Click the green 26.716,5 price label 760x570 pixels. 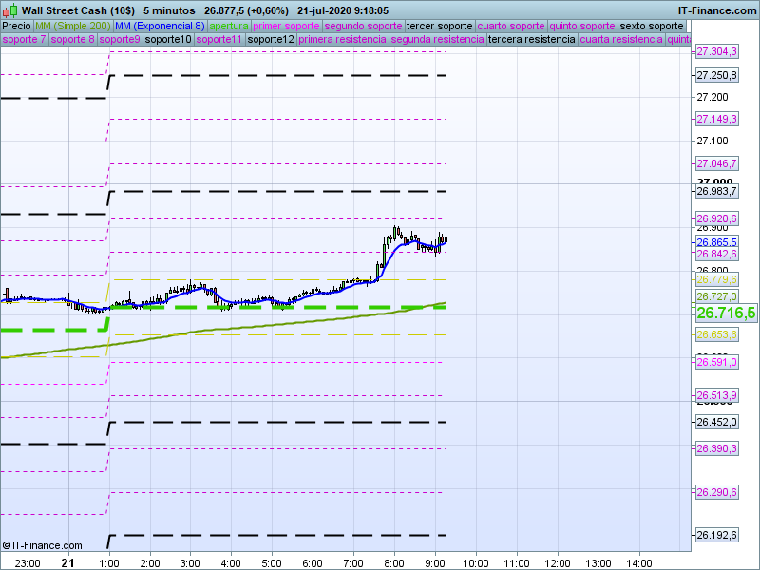(726, 313)
